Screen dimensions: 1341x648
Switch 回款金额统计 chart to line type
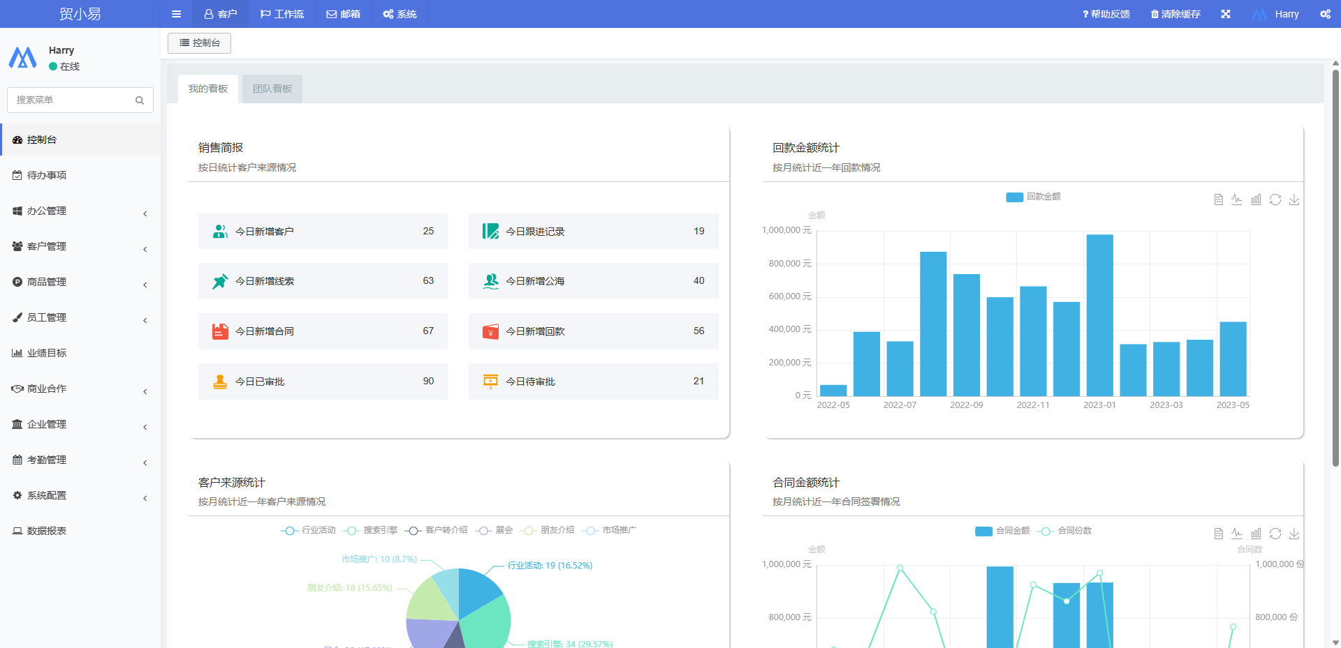tap(1237, 199)
